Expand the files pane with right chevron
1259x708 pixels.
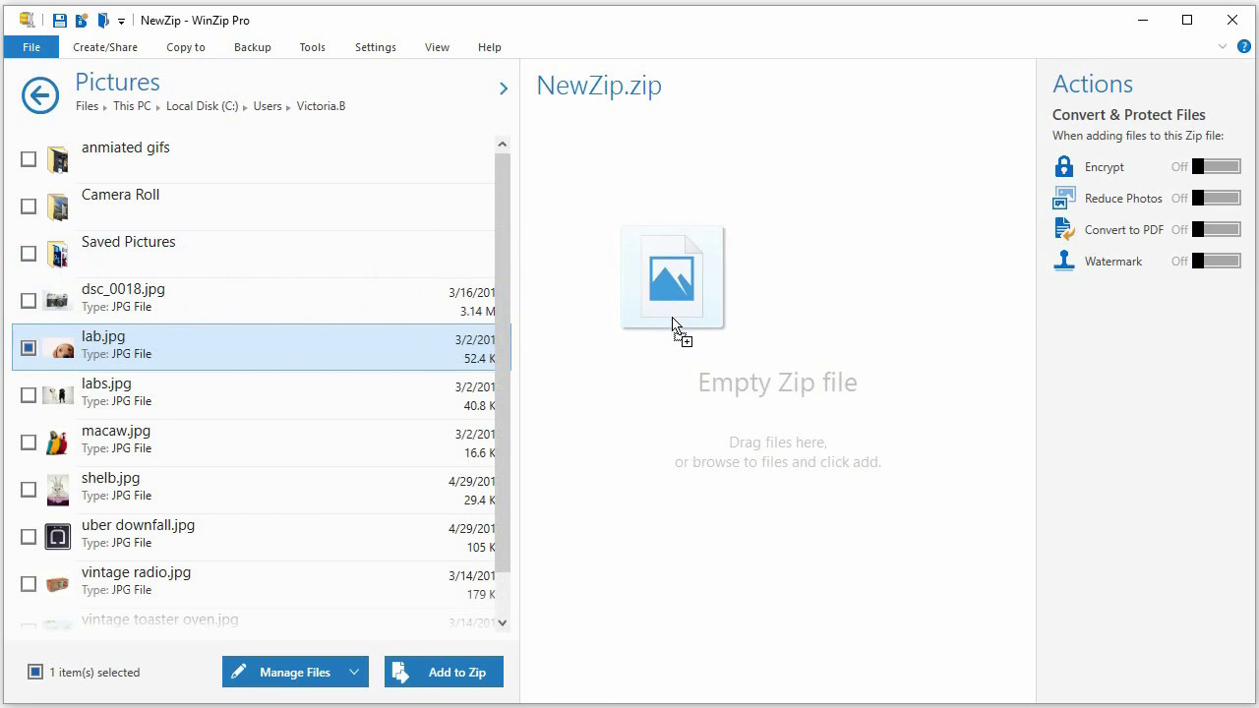(x=504, y=88)
